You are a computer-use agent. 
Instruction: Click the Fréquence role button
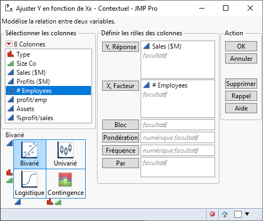tap(120, 151)
